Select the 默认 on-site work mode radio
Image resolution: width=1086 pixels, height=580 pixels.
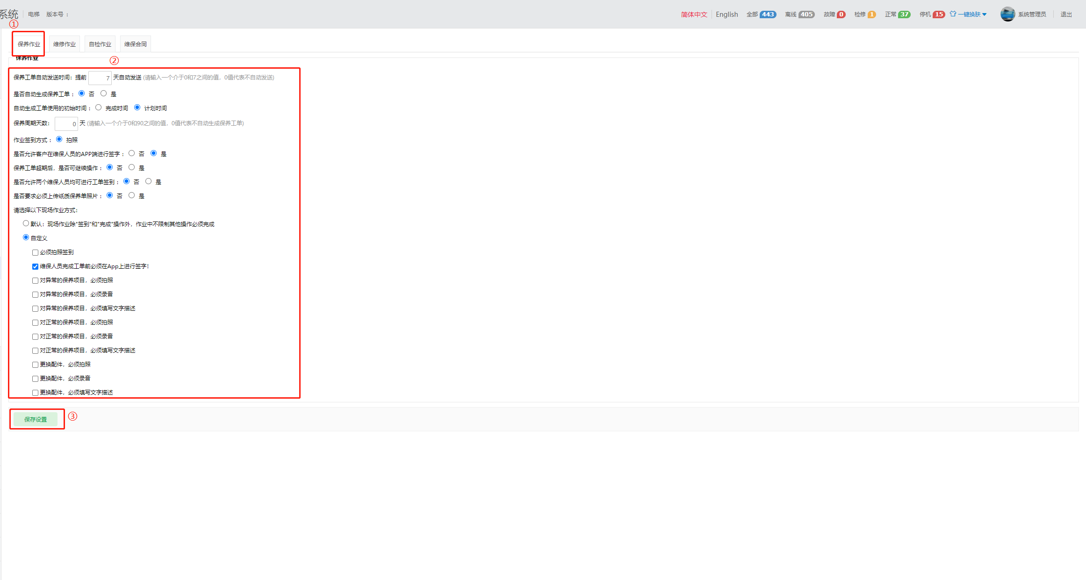point(26,223)
